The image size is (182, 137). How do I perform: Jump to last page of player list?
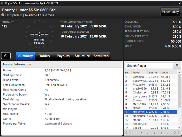[x=179, y=133]
